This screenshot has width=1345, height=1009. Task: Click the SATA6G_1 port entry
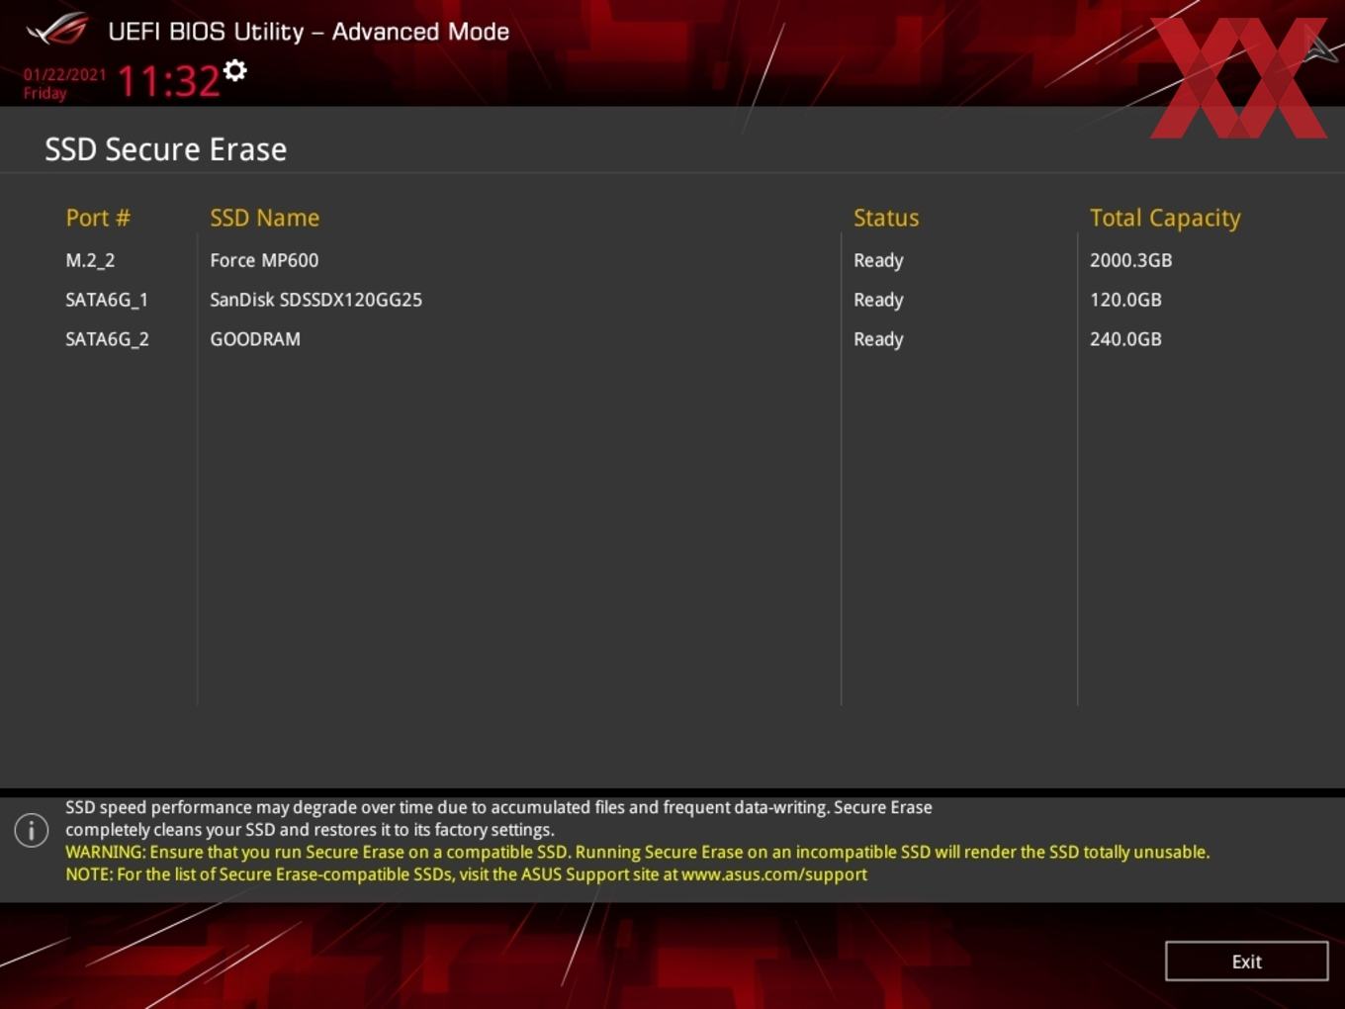click(107, 300)
